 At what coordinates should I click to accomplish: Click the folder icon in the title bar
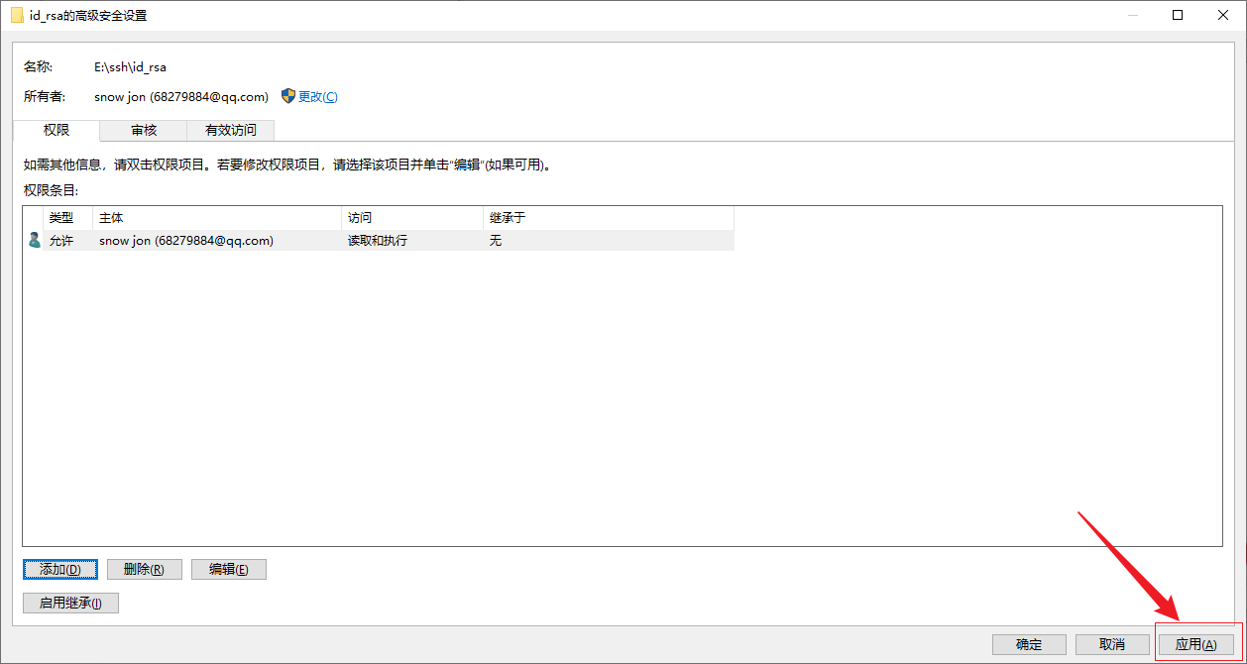tap(18, 15)
